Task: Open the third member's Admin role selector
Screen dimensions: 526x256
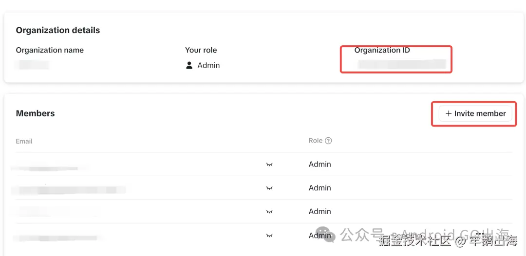Action: (320, 212)
